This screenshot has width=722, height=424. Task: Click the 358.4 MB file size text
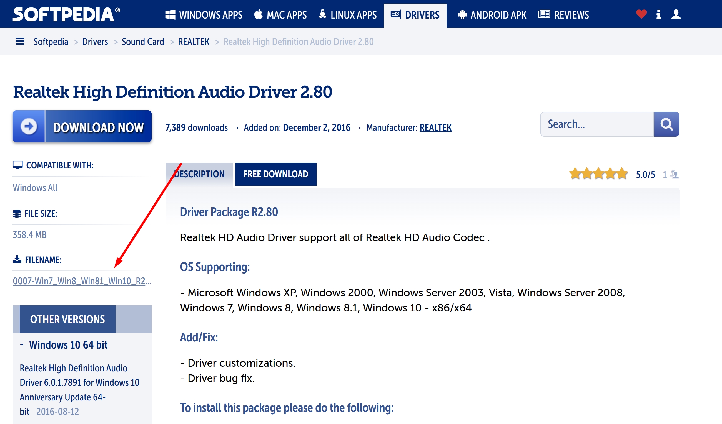29,235
